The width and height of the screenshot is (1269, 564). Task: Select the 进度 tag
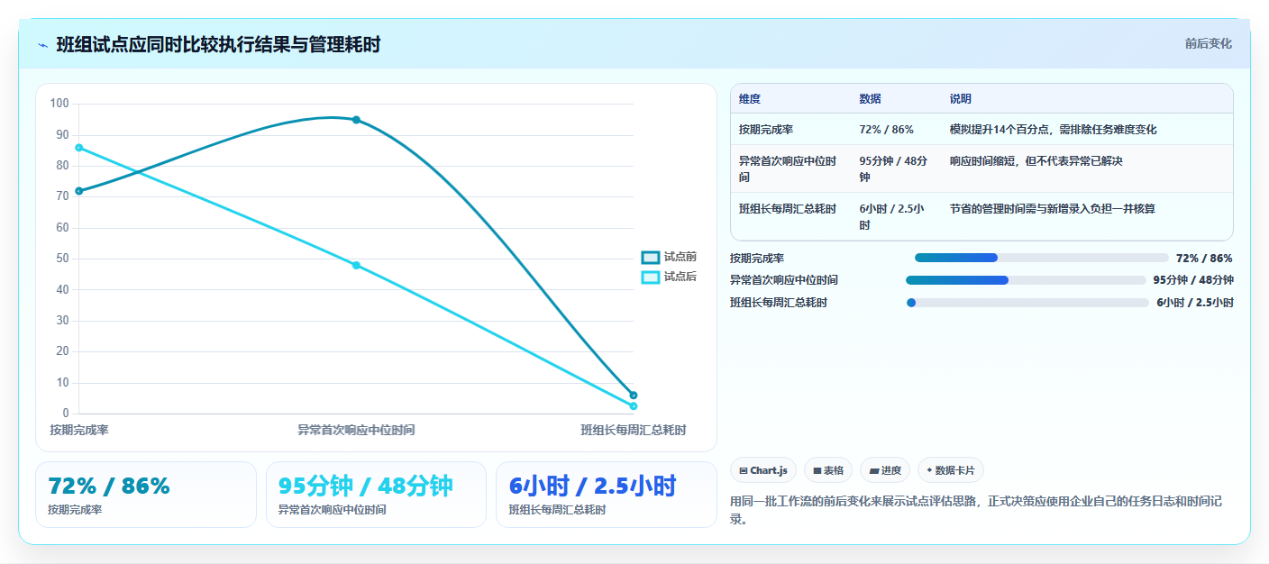tap(885, 470)
